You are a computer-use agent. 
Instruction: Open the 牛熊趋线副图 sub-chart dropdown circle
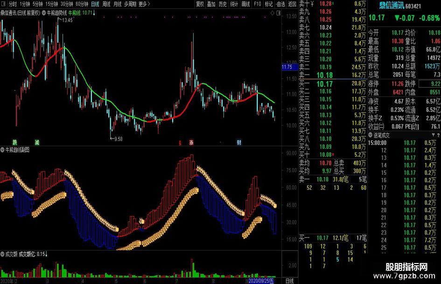click(2, 150)
